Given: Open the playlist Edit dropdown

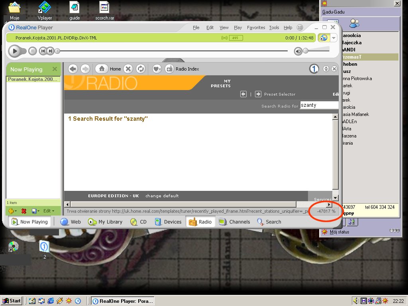Looking at the screenshot, I should (49, 211).
